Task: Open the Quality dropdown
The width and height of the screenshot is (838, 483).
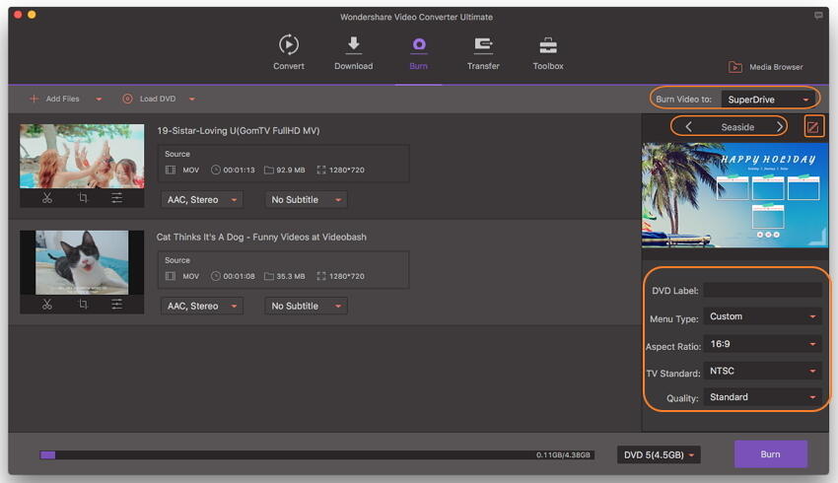Action: 763,397
